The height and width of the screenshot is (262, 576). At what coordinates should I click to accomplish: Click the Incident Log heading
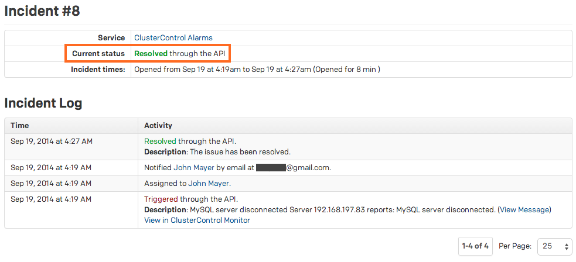43,104
